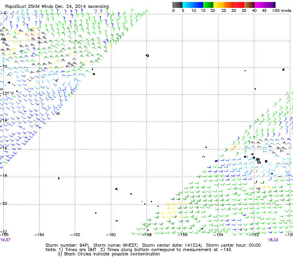Click the '-18' latitude label
The height and width of the screenshot is (257, 293).
tap(4, 176)
